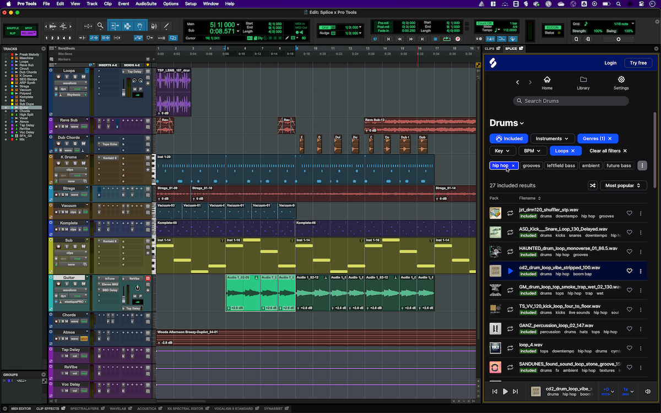Expand the Instruments filter dropdown
The width and height of the screenshot is (661, 413).
(552, 139)
